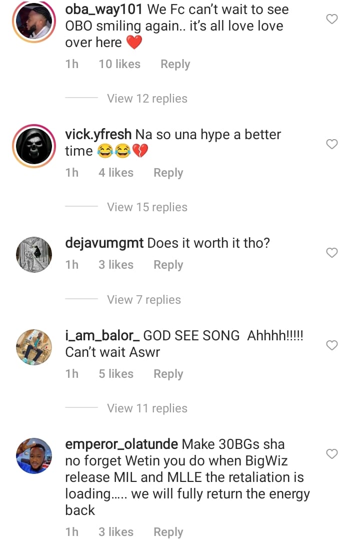This screenshot has height=542, width=360.
Task: Tap the heart on vick.yfresh's comment
Action: click(332, 145)
